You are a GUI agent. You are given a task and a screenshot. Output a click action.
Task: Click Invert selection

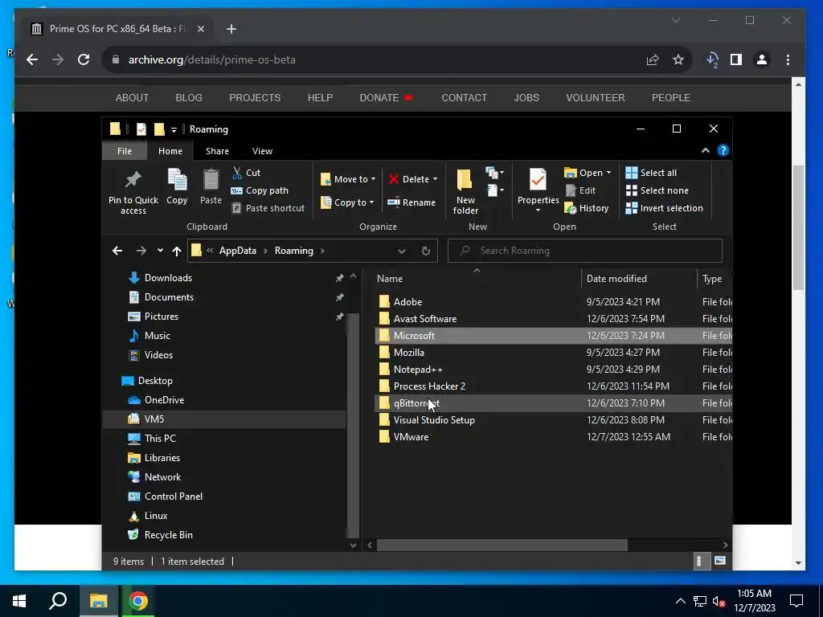pos(665,208)
